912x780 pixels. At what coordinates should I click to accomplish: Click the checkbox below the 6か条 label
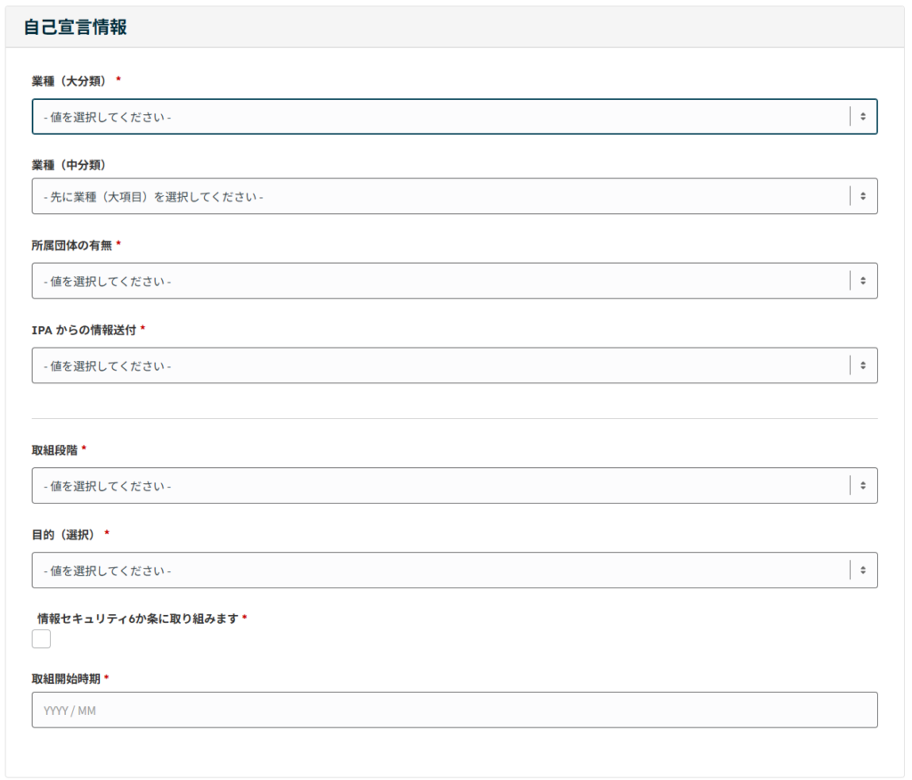(x=40, y=638)
